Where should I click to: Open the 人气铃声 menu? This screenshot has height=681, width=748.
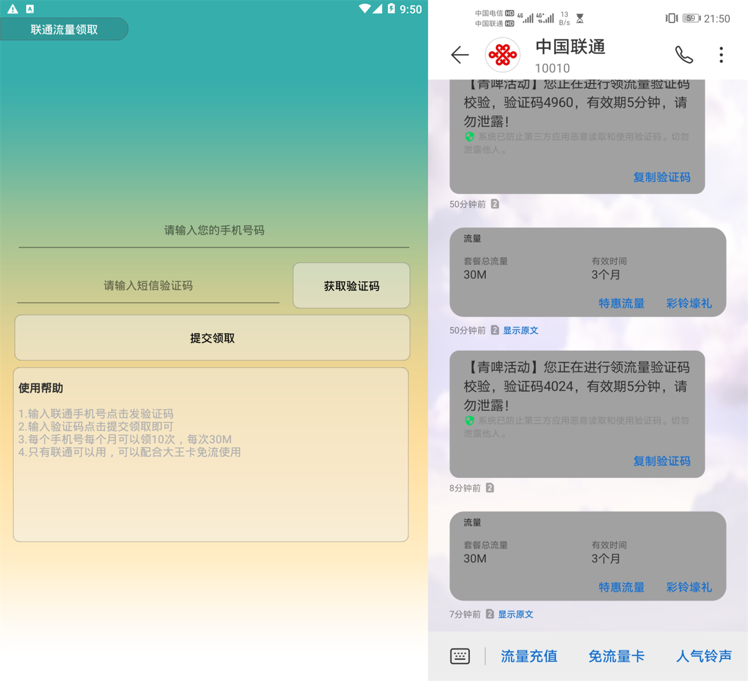[x=703, y=656]
